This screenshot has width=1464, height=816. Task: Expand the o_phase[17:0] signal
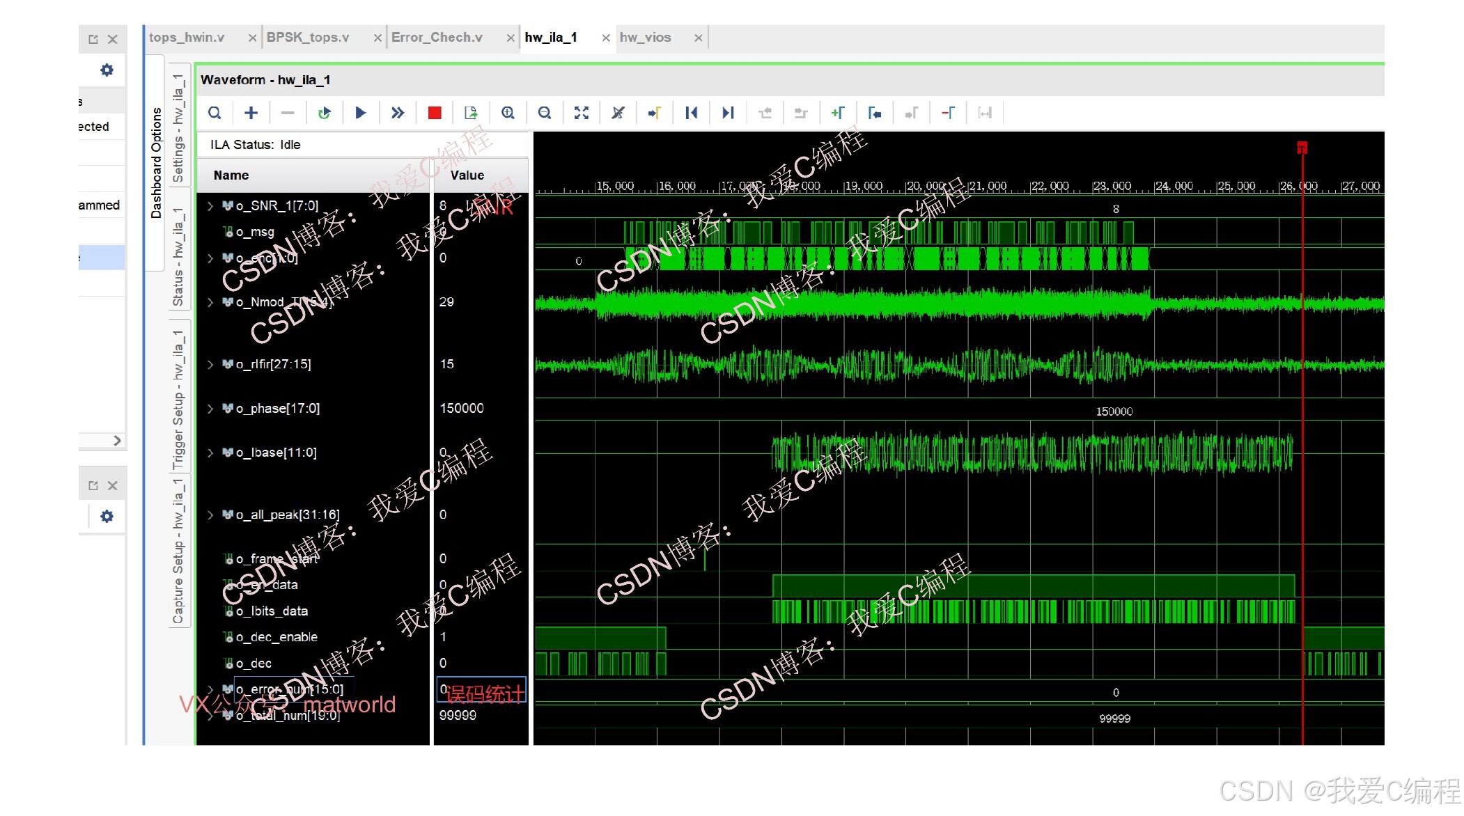tap(210, 409)
